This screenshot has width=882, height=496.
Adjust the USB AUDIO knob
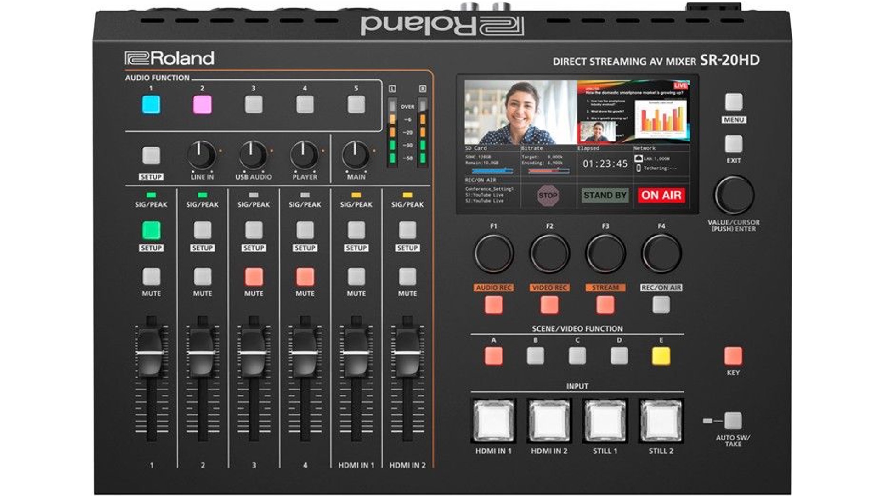253,155
